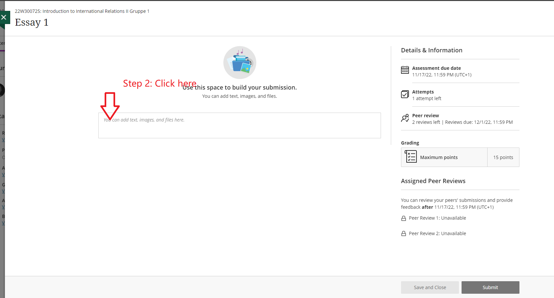The height and width of the screenshot is (298, 554).
Task: Click the grading rubric icon
Action: (411, 157)
